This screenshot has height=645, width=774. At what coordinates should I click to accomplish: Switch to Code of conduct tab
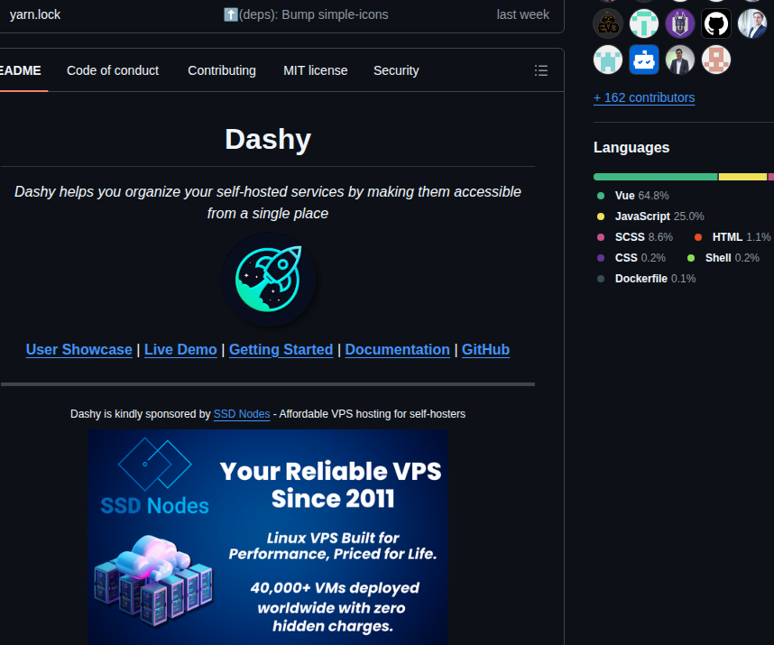113,70
